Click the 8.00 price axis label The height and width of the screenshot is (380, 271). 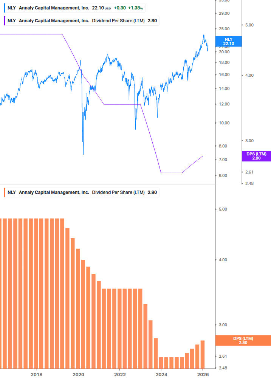pos(223,146)
